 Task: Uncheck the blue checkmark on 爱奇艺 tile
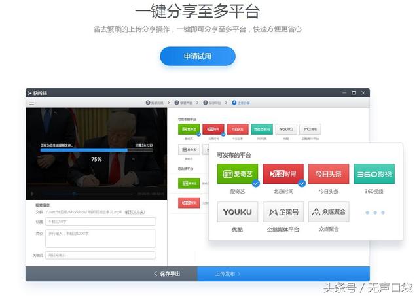point(255,184)
